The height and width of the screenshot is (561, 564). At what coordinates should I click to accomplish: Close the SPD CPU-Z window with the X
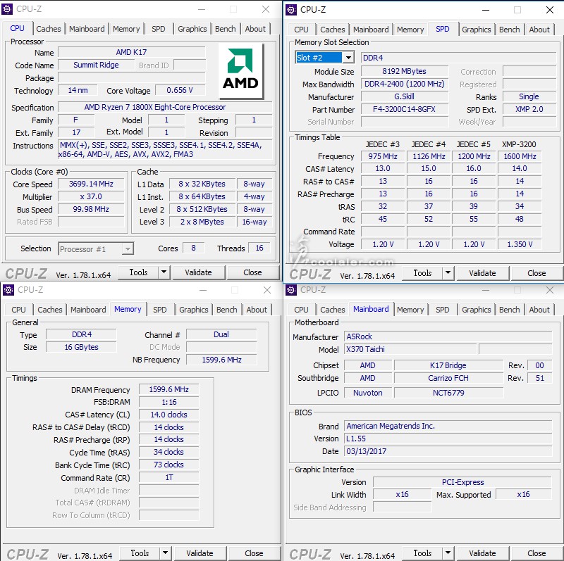pyautogui.click(x=550, y=10)
